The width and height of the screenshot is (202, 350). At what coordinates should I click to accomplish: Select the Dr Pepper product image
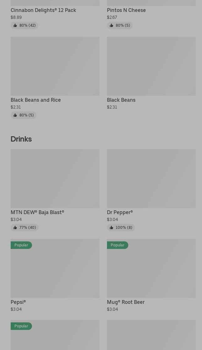pyautogui.click(x=151, y=179)
